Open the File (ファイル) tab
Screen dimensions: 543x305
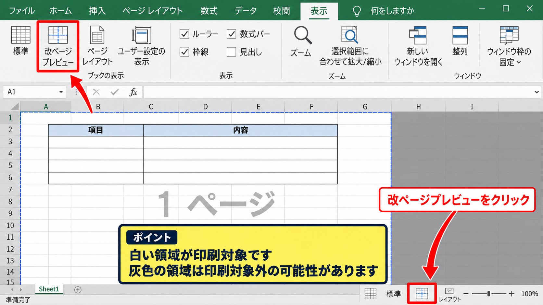click(x=22, y=11)
